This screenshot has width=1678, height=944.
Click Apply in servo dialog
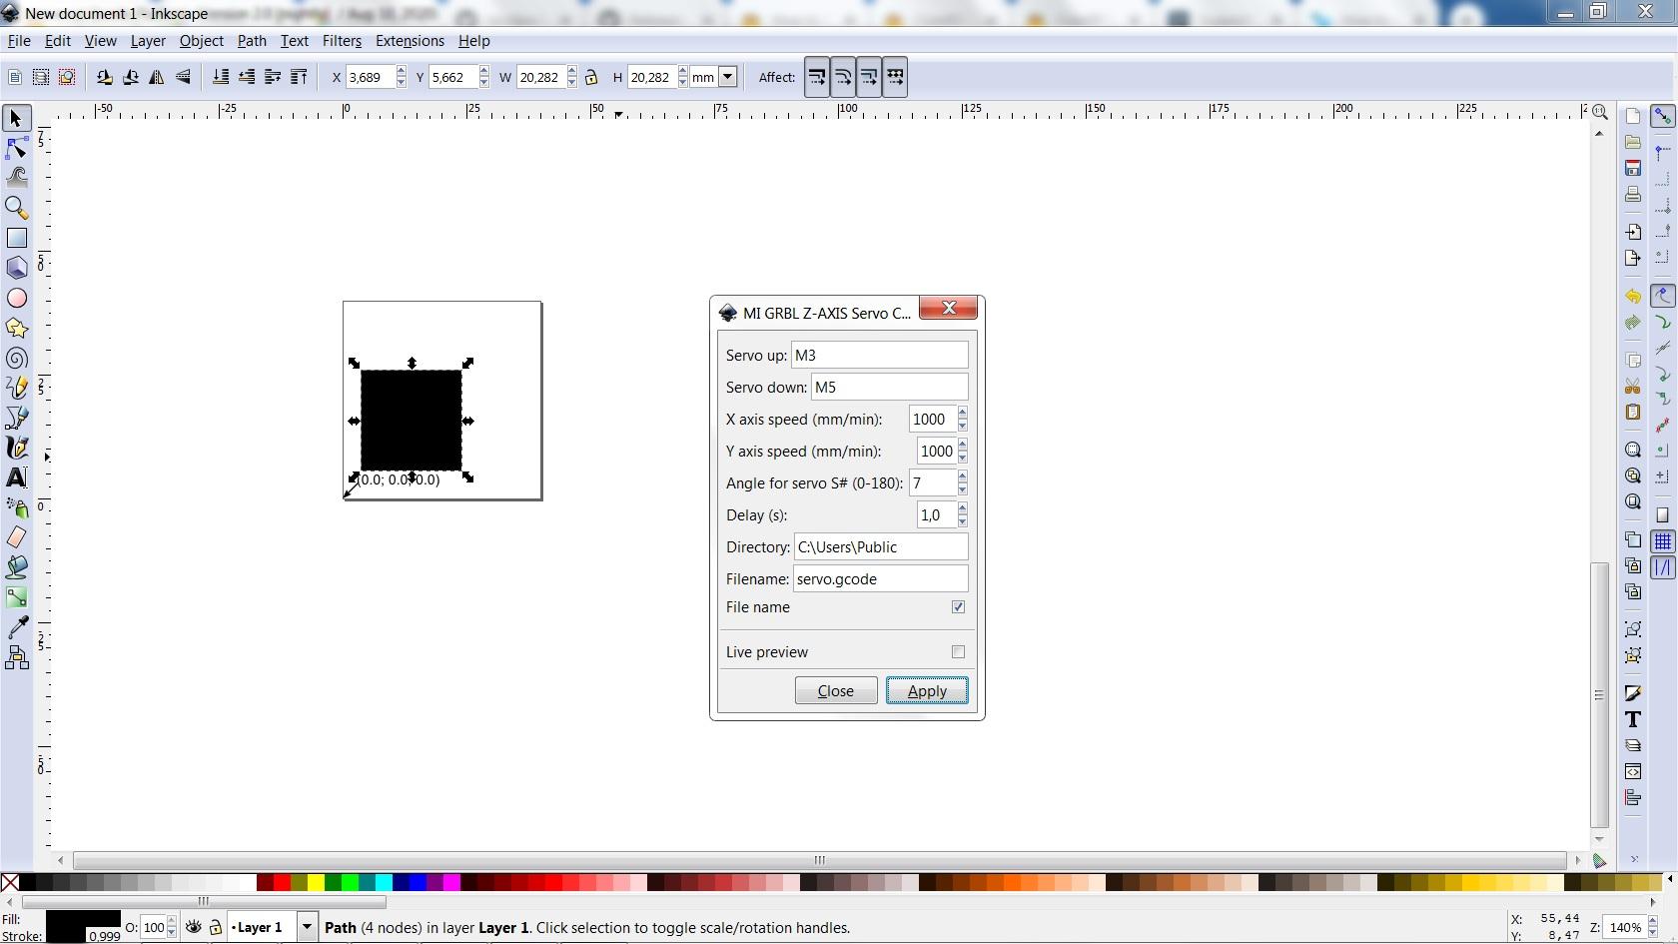pos(927,691)
